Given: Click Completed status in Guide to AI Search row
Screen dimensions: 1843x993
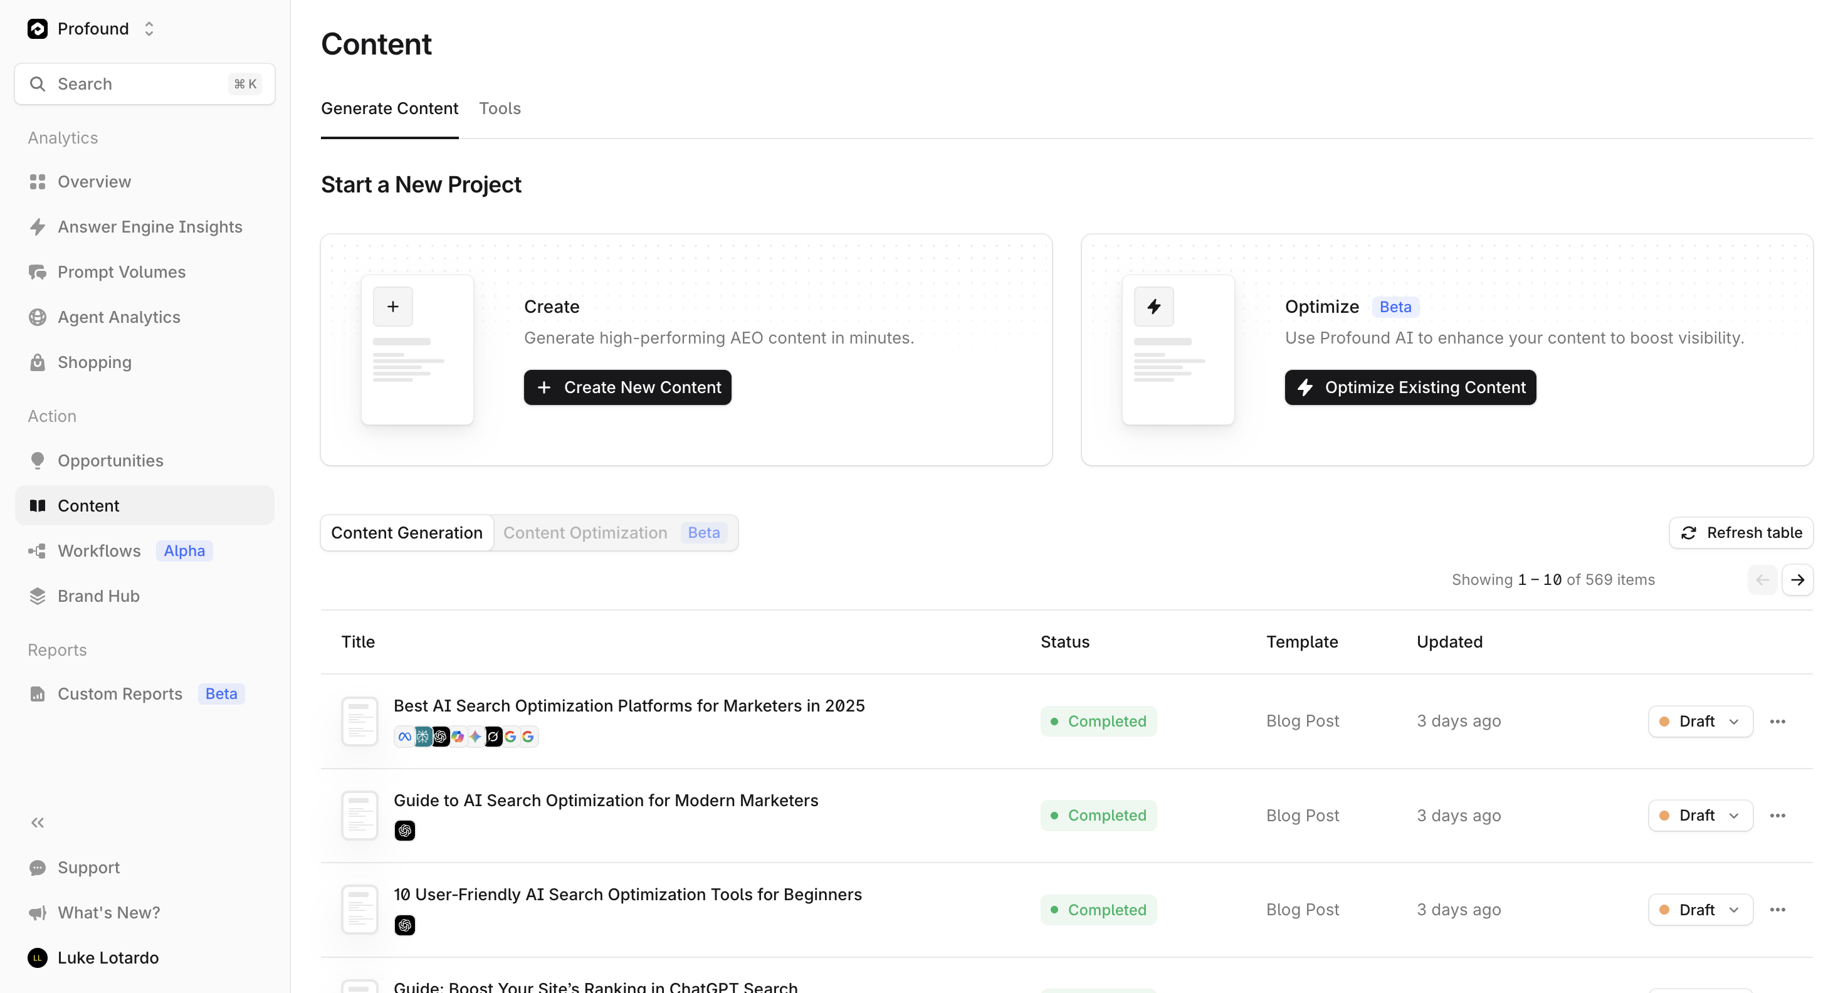Looking at the screenshot, I should point(1098,816).
